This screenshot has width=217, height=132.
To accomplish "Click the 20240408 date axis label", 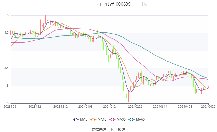I will point(185,107).
